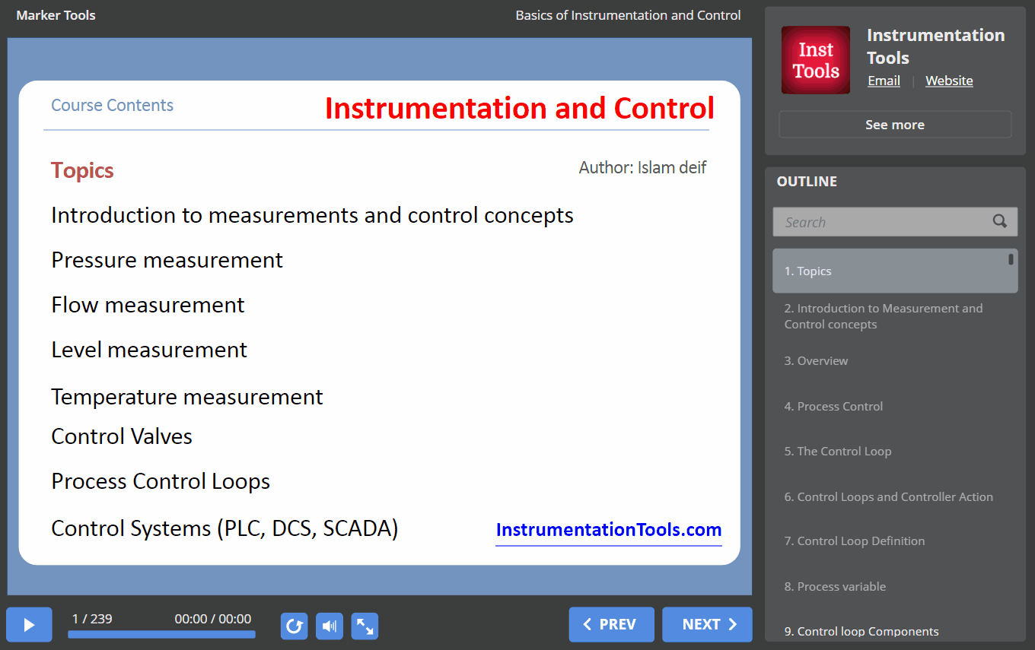The image size is (1035, 650).
Task: Click the Pressure measurement topic text
Action: click(167, 260)
